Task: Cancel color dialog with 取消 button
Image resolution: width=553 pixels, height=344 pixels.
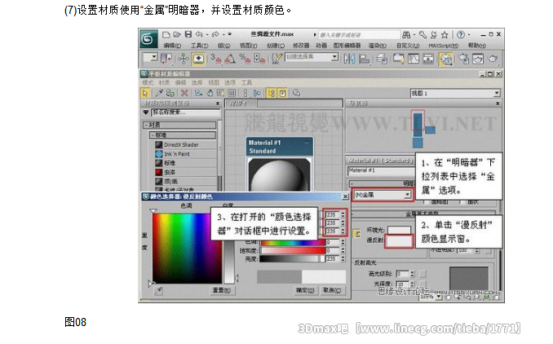Action: click(x=331, y=290)
